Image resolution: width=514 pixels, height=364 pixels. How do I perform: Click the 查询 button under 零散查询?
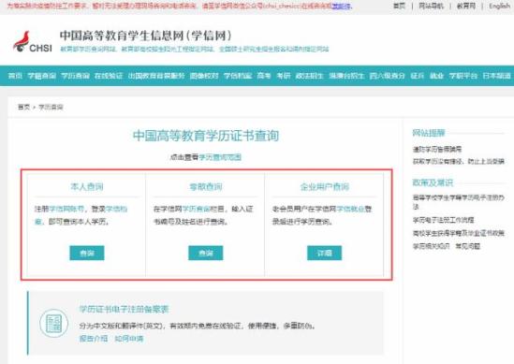(x=206, y=253)
